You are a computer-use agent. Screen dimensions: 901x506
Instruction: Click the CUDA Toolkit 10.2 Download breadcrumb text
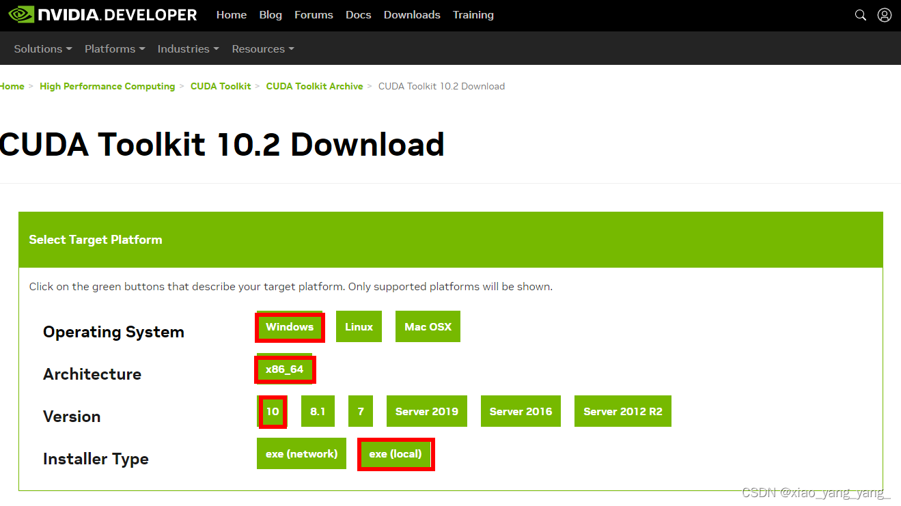[x=441, y=86]
